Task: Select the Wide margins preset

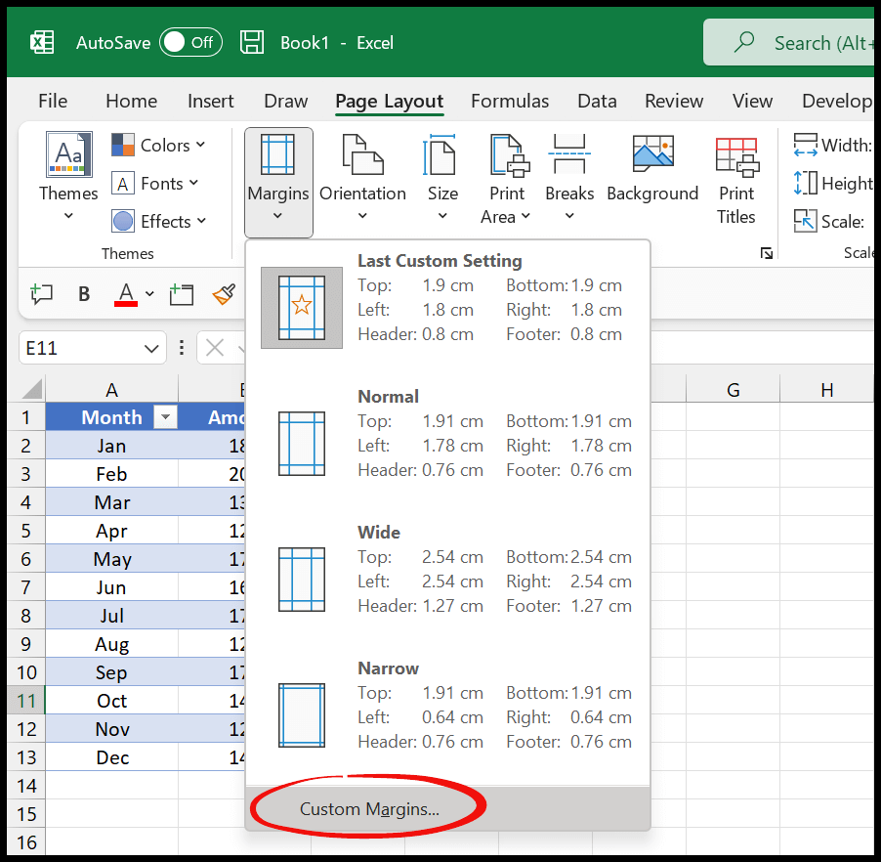Action: tap(447, 569)
